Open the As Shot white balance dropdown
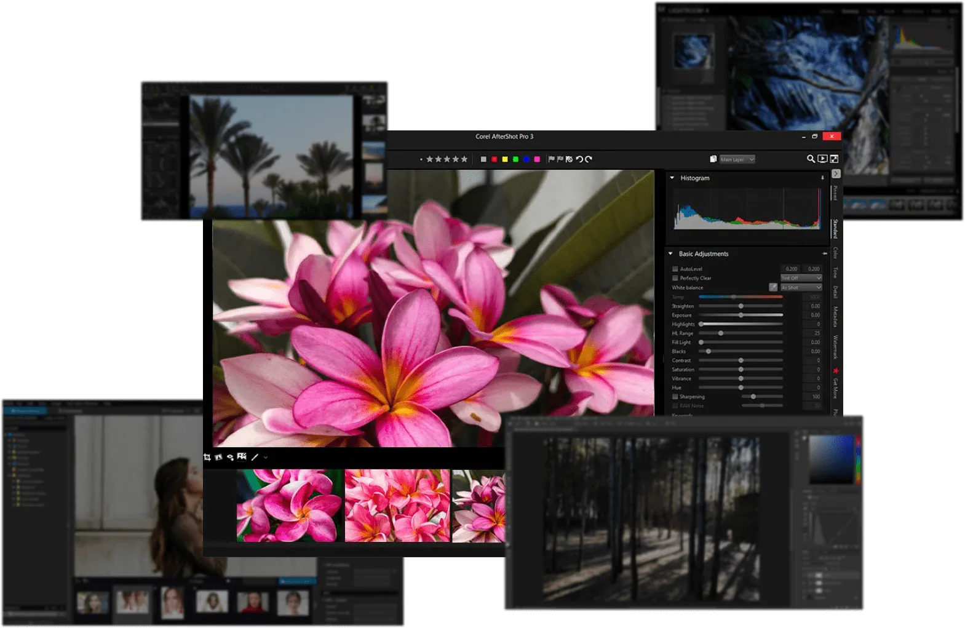Image resolution: width=965 pixels, height=628 pixels. coord(801,287)
